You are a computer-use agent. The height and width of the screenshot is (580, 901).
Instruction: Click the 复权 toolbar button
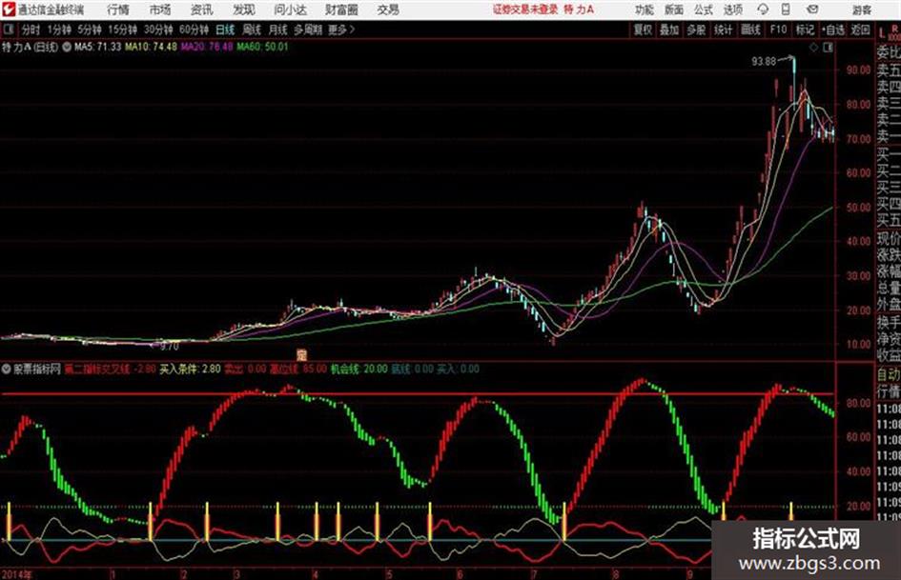[x=643, y=30]
